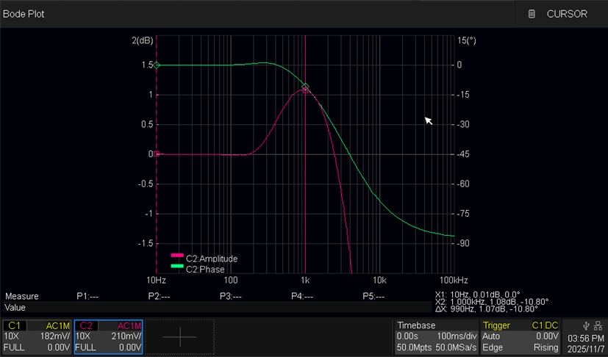
Task: Open the date and time display
Action: point(587,342)
